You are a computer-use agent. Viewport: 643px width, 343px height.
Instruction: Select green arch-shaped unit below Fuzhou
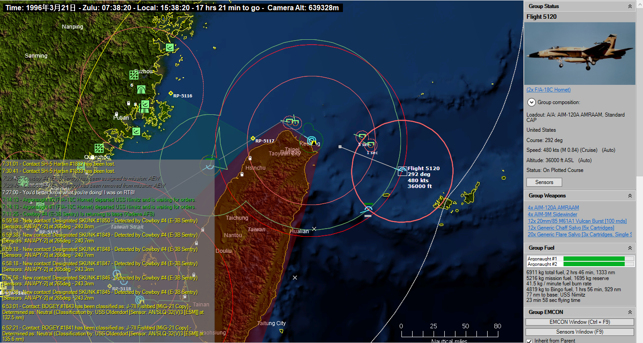pyautogui.click(x=141, y=89)
